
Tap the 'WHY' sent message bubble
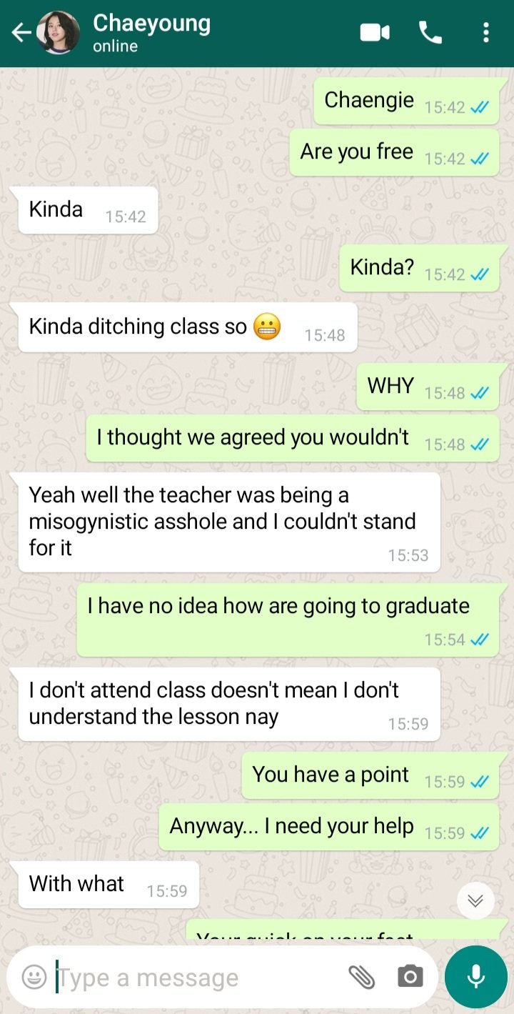[x=428, y=387]
